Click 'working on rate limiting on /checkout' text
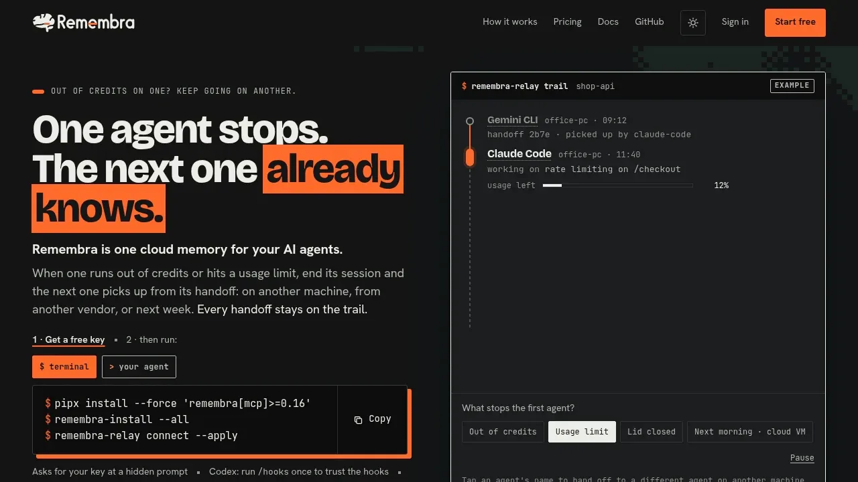The image size is (858, 482). coord(584,169)
